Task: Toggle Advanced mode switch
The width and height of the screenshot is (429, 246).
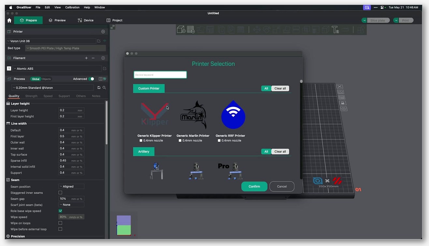Action: tap(92, 79)
